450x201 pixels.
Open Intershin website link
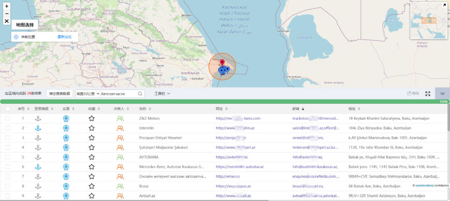(235, 128)
